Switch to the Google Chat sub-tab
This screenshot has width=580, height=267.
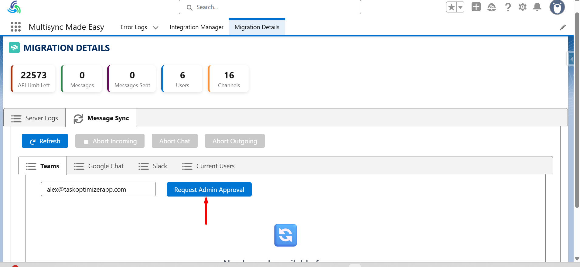point(99,166)
